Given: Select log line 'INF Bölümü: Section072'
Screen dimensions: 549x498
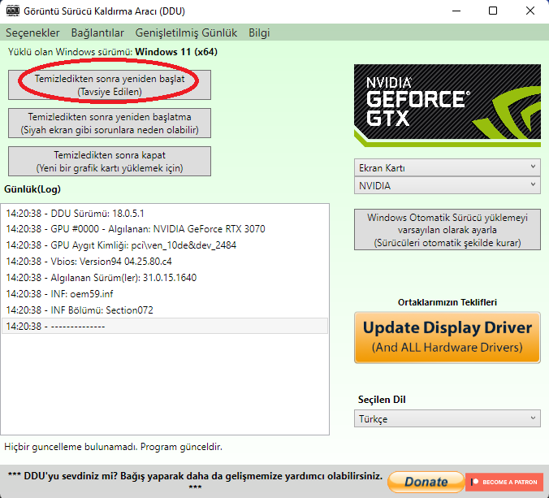Looking at the screenshot, I should coord(165,310).
